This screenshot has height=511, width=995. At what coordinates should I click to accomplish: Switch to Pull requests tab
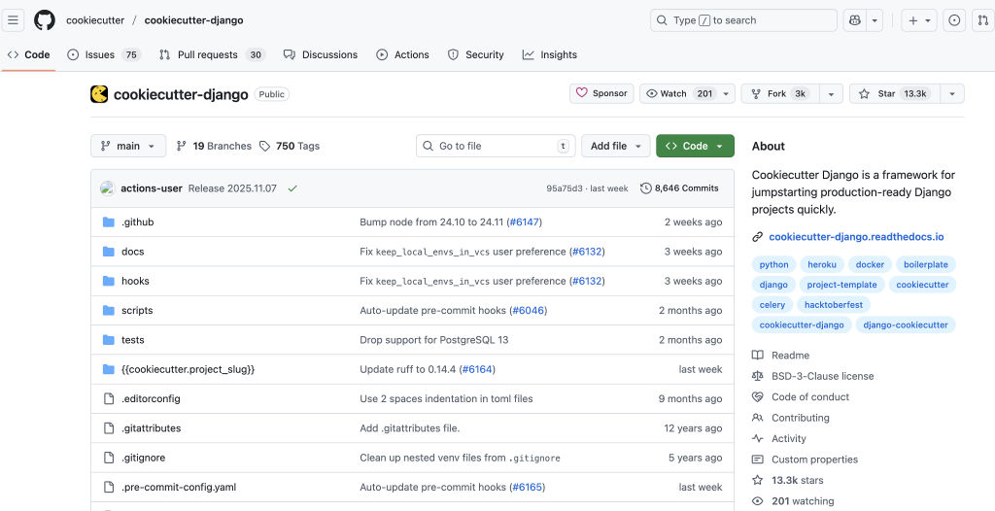coord(212,54)
